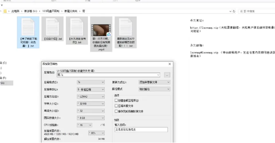Click the https URL in preview pane

point(204,28)
